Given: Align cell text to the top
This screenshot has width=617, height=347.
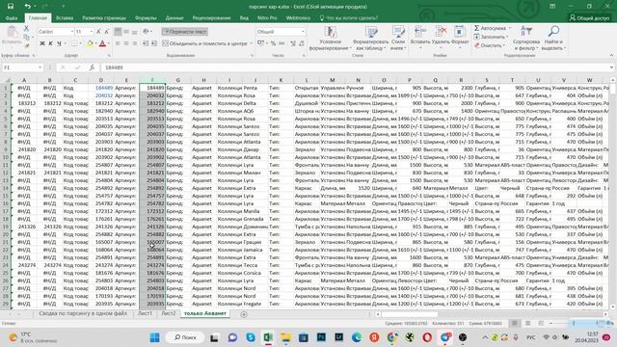Looking at the screenshot, I should pyautogui.click(x=118, y=32).
